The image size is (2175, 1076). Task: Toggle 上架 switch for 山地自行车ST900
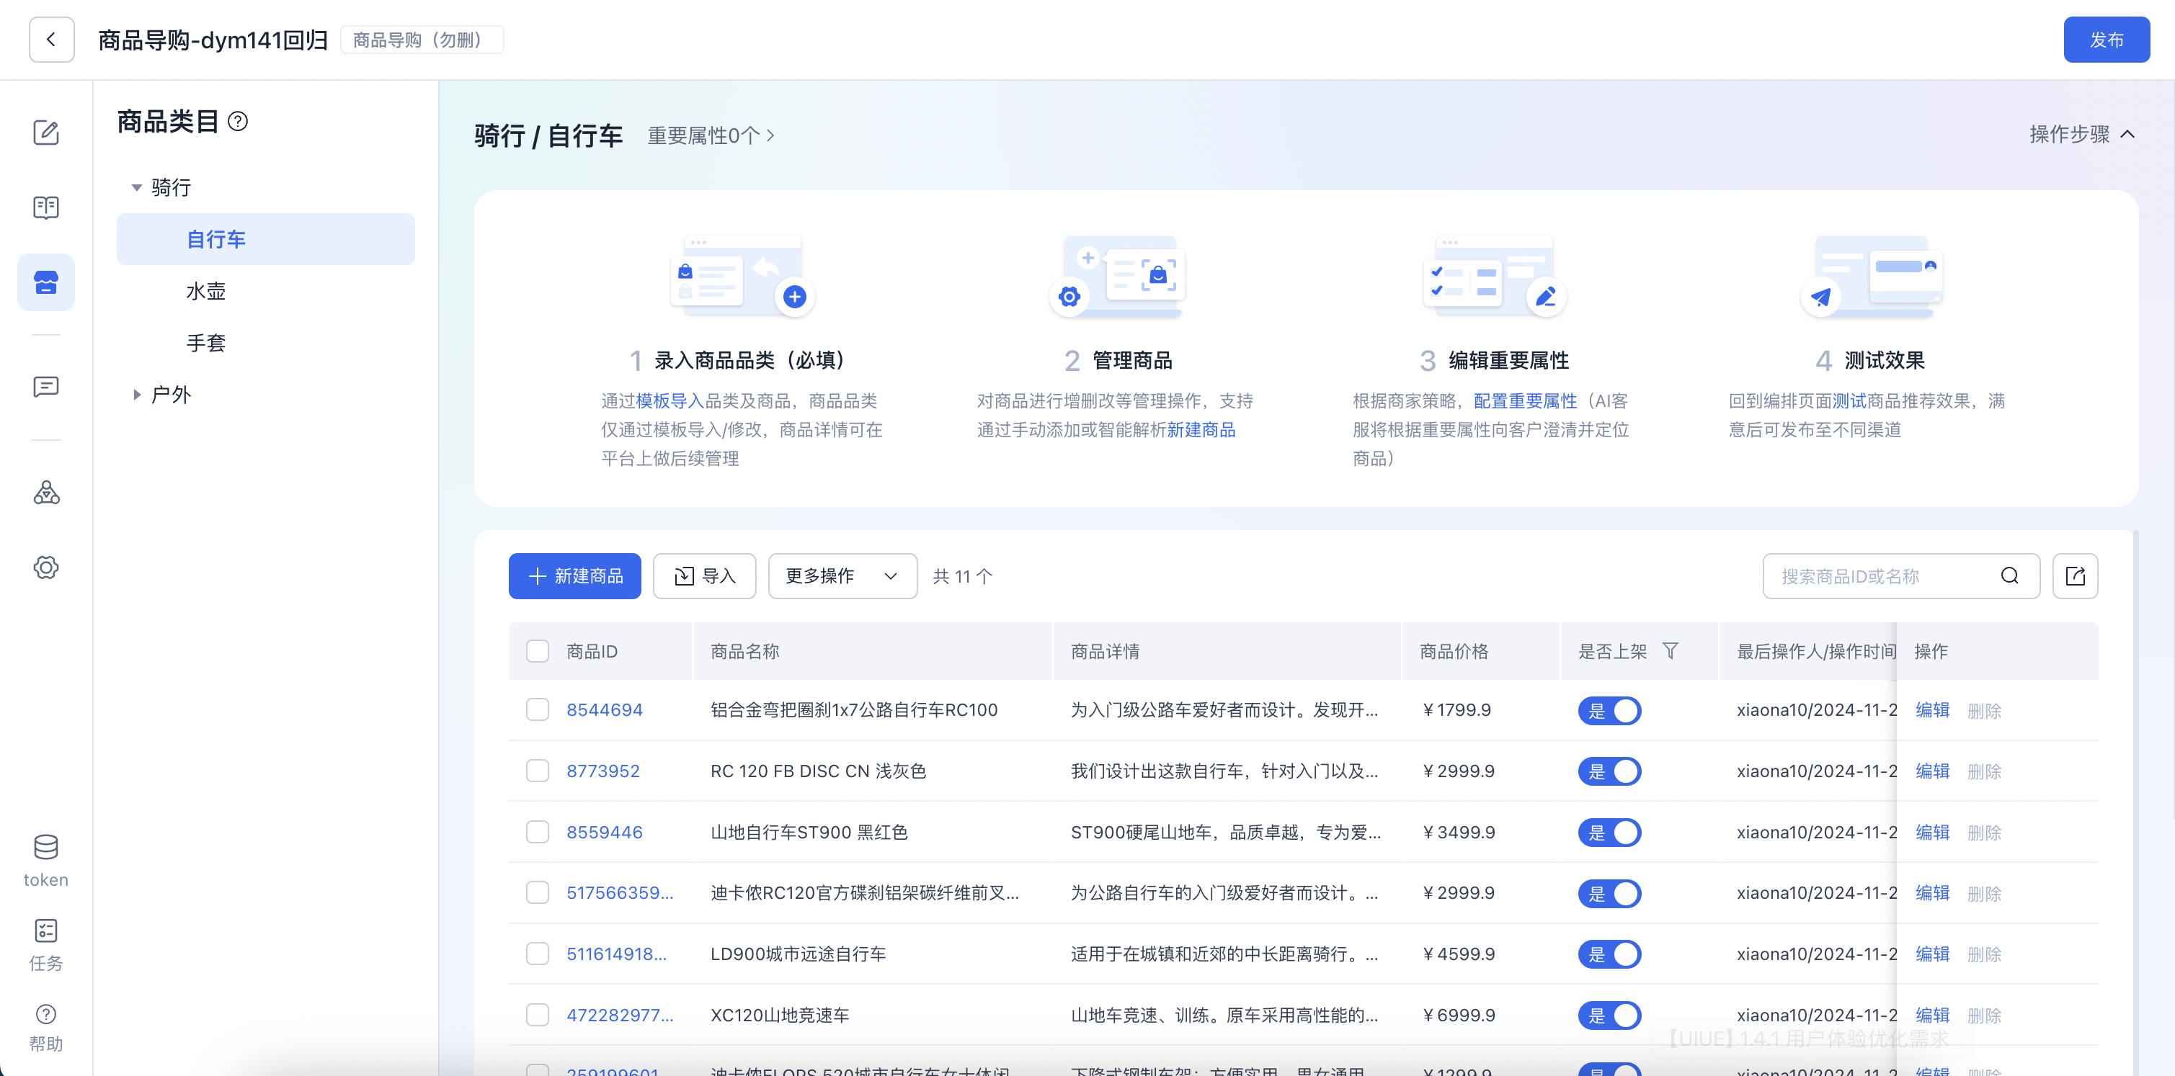click(1609, 833)
